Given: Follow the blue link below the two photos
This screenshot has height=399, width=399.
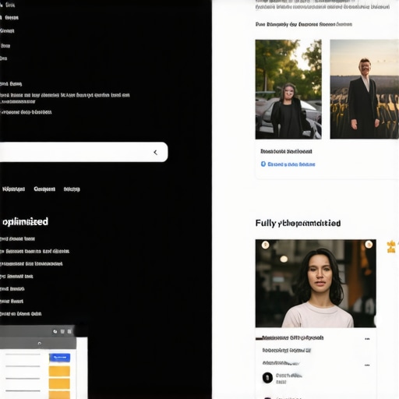Looking at the screenshot, I should tap(291, 164).
